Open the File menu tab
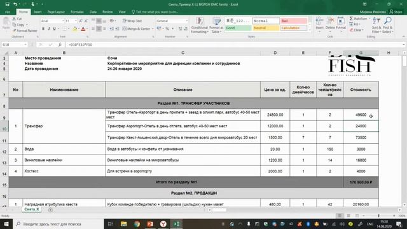The height and width of the screenshot is (229, 407). click(x=8, y=12)
